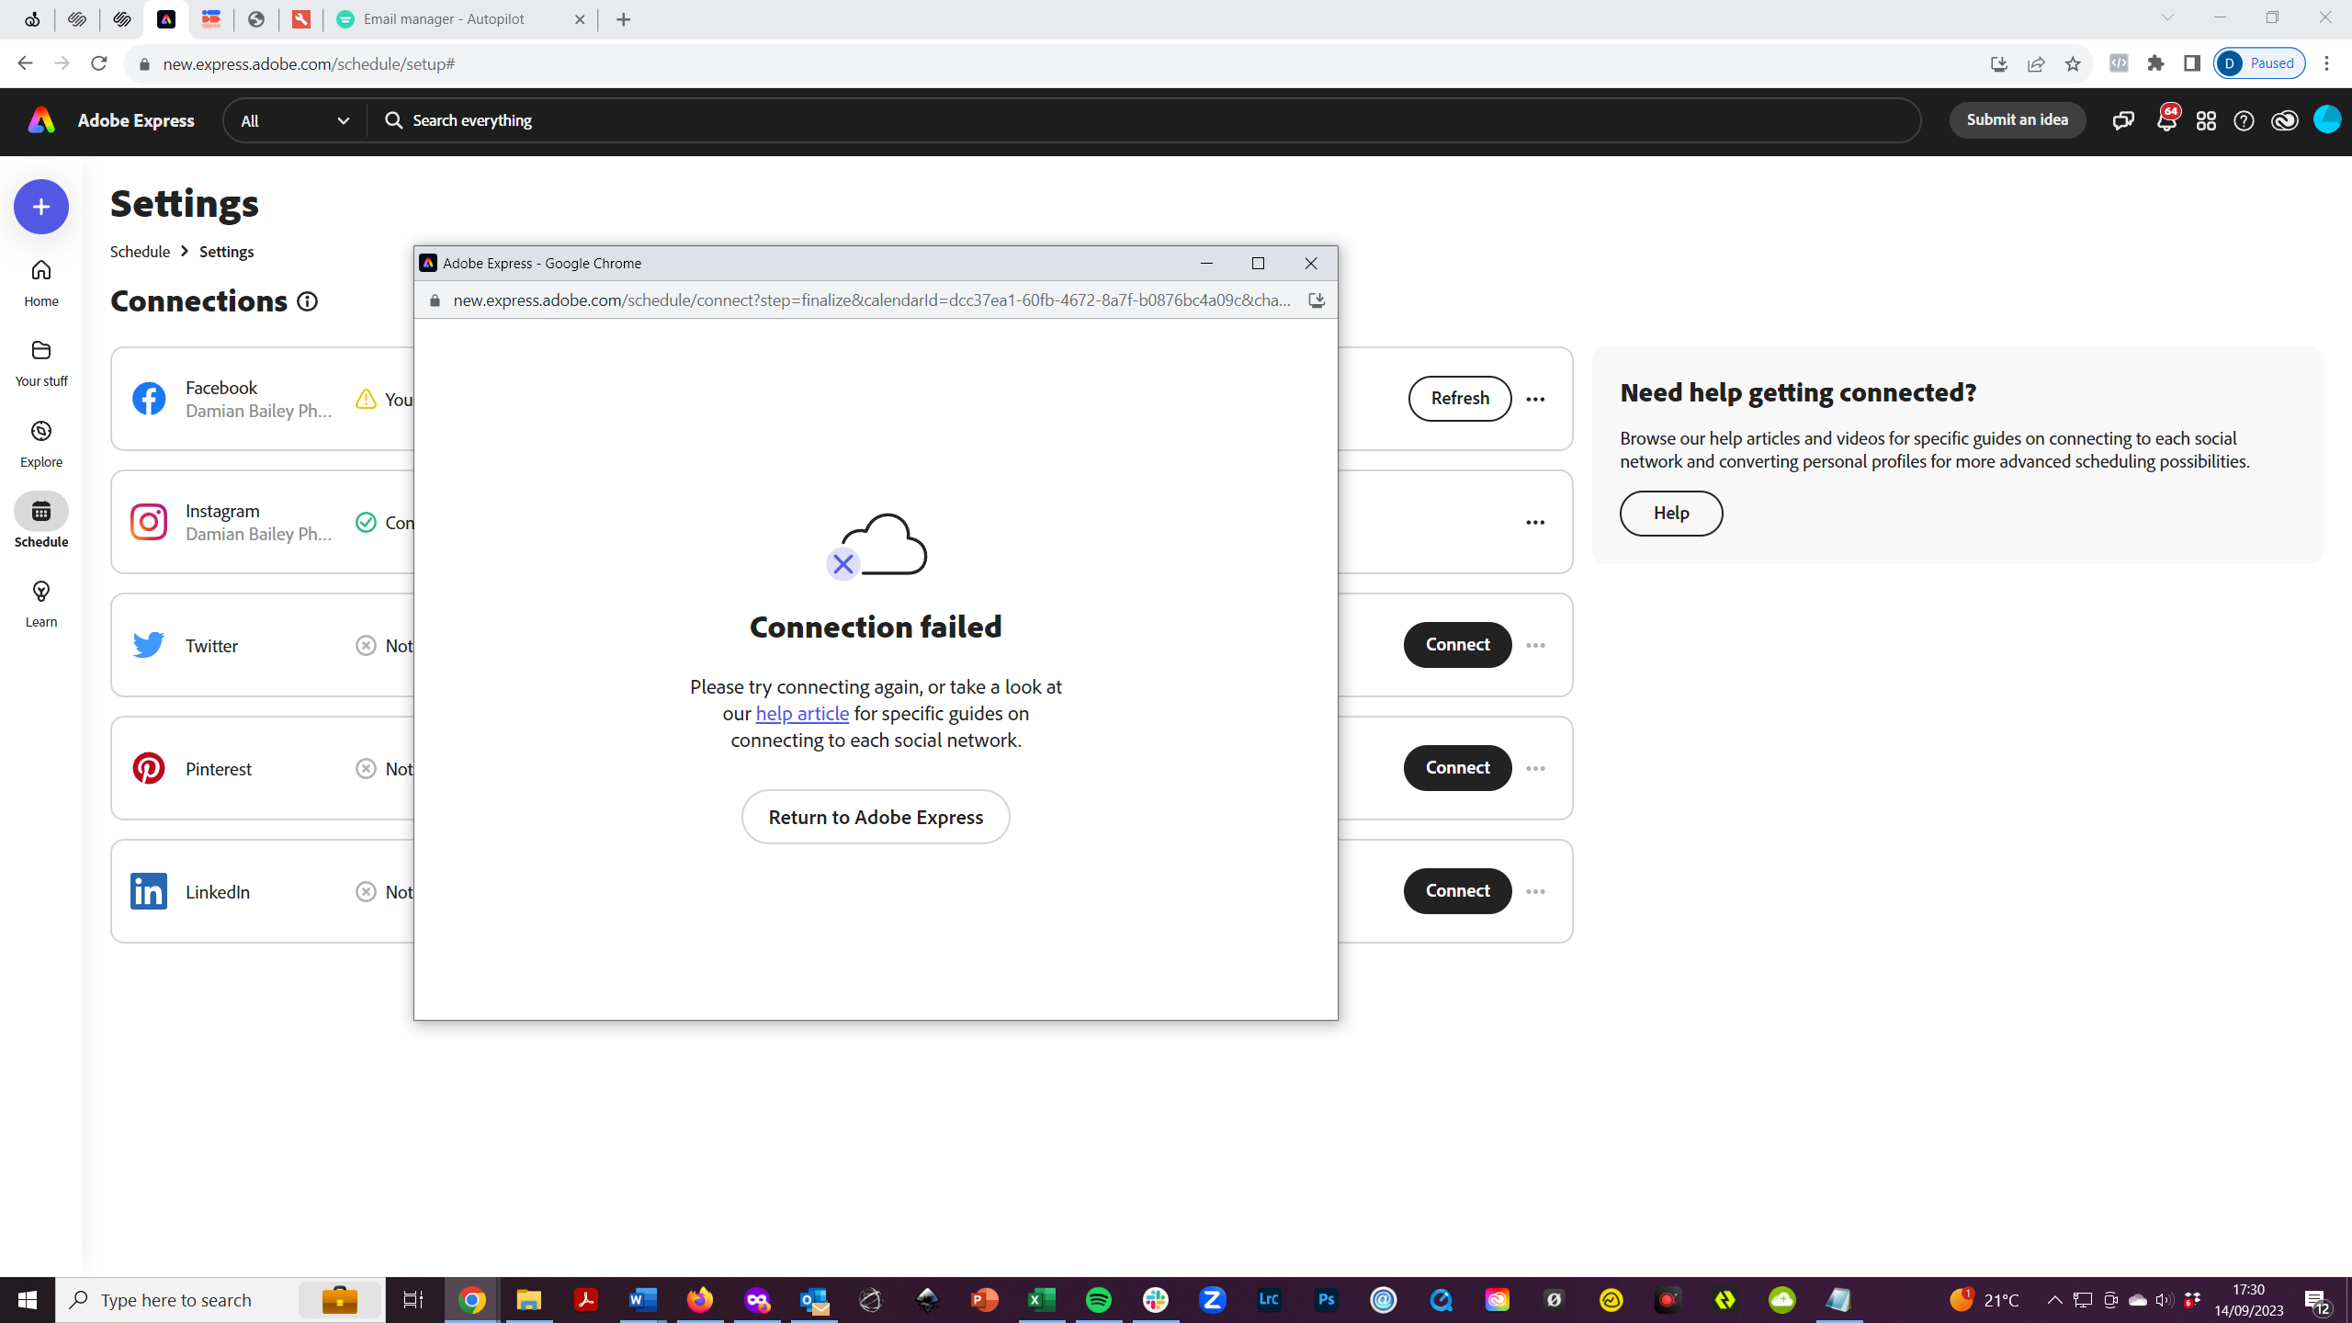Click the Creative Cloud sync icon

(x=2284, y=121)
